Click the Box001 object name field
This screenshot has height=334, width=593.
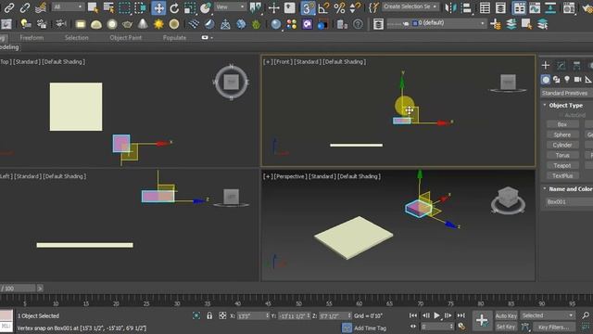pos(569,202)
